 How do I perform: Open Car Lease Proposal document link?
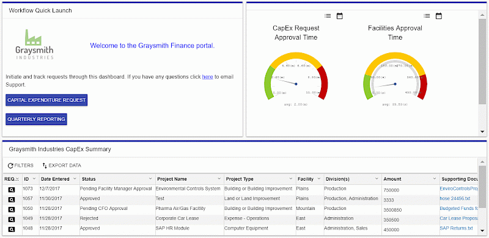458,218
